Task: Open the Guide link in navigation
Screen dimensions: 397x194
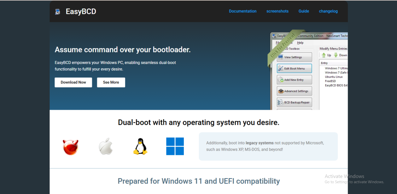Action: click(x=304, y=11)
